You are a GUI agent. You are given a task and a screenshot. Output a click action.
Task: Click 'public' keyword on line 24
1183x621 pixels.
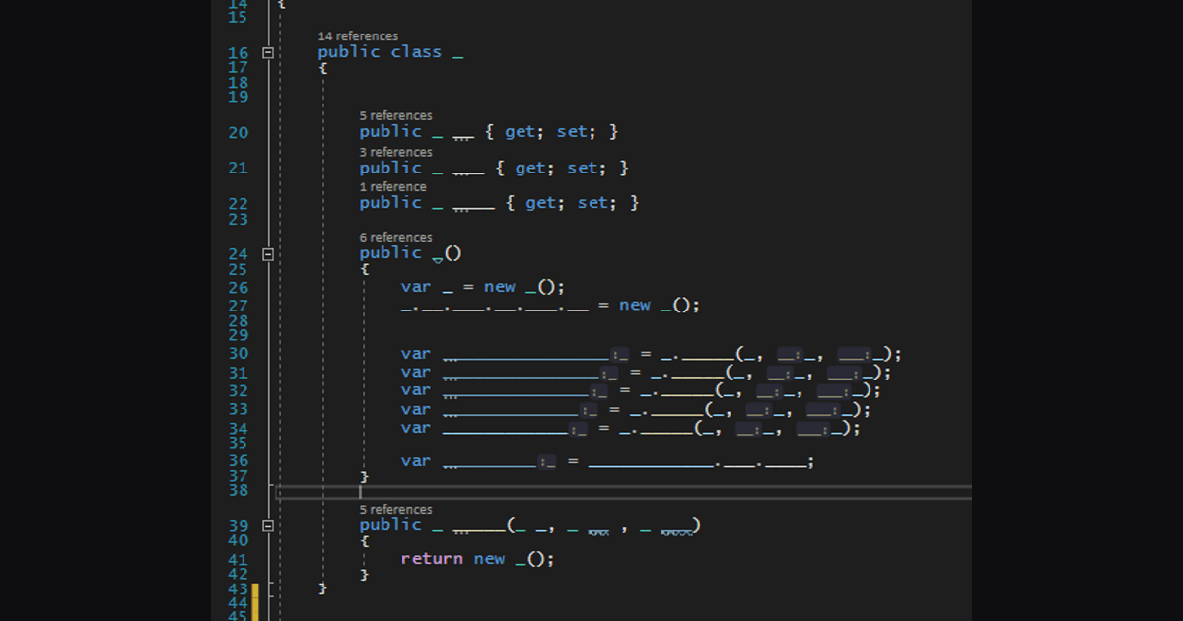click(x=390, y=252)
